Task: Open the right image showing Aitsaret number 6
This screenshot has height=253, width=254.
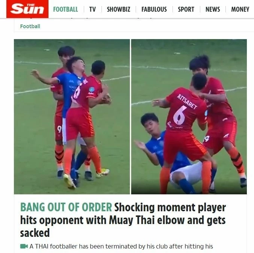Action: 189,117
